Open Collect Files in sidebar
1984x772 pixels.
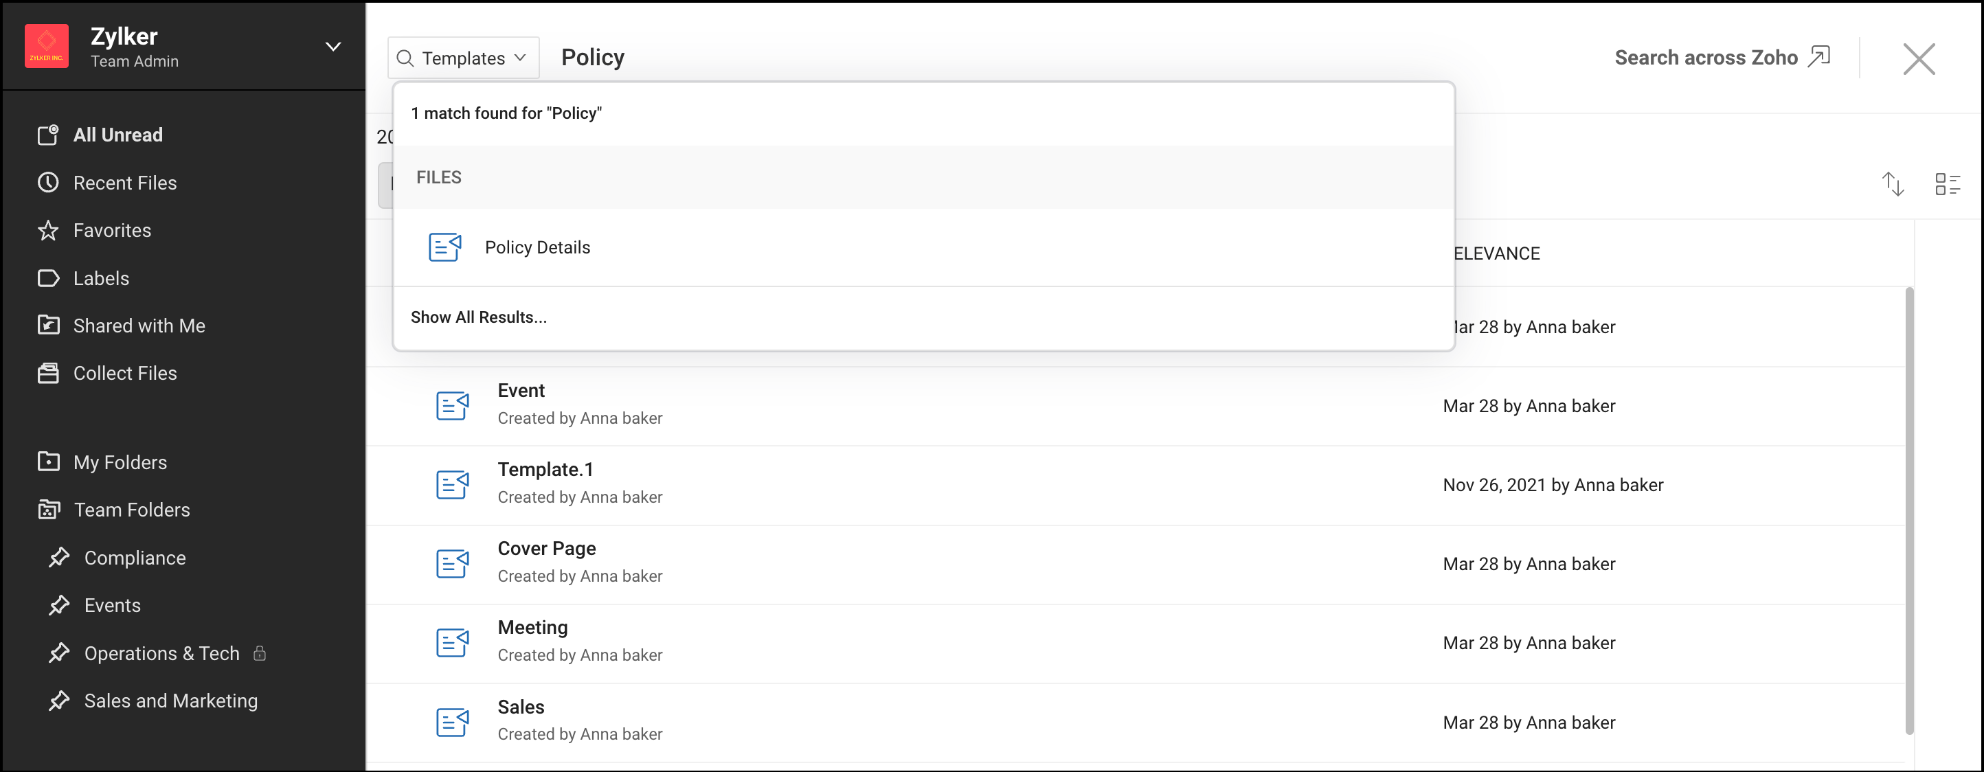[x=125, y=374]
